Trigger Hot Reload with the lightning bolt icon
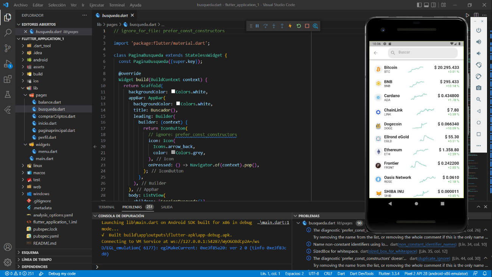492x277 pixels. coord(290,26)
